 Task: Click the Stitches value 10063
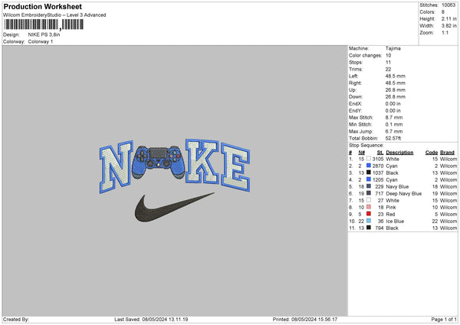(449, 5)
